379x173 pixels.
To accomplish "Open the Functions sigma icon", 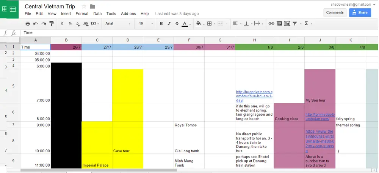I will (x=306, y=23).
